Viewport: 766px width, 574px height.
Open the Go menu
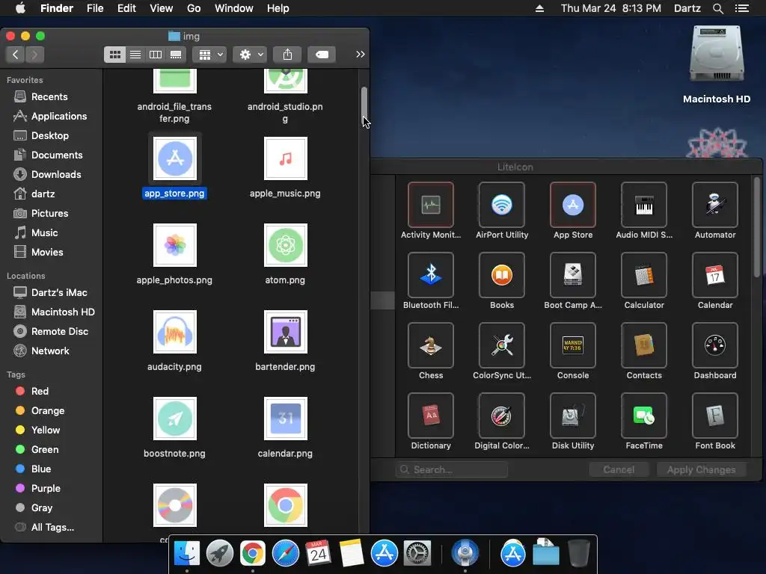coord(194,8)
